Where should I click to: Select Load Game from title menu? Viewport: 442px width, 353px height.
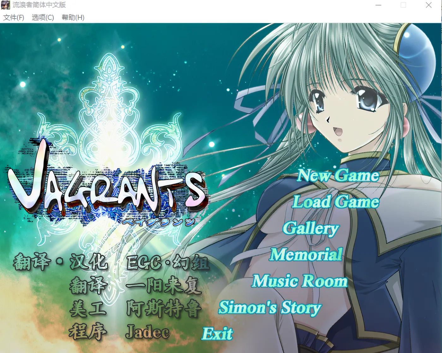coord(335,202)
